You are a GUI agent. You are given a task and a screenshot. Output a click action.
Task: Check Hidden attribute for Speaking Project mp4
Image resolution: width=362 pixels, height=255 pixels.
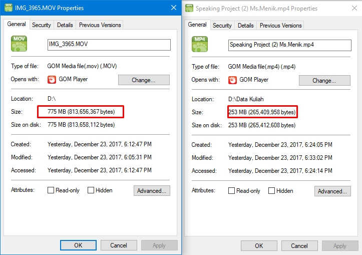[271, 190]
